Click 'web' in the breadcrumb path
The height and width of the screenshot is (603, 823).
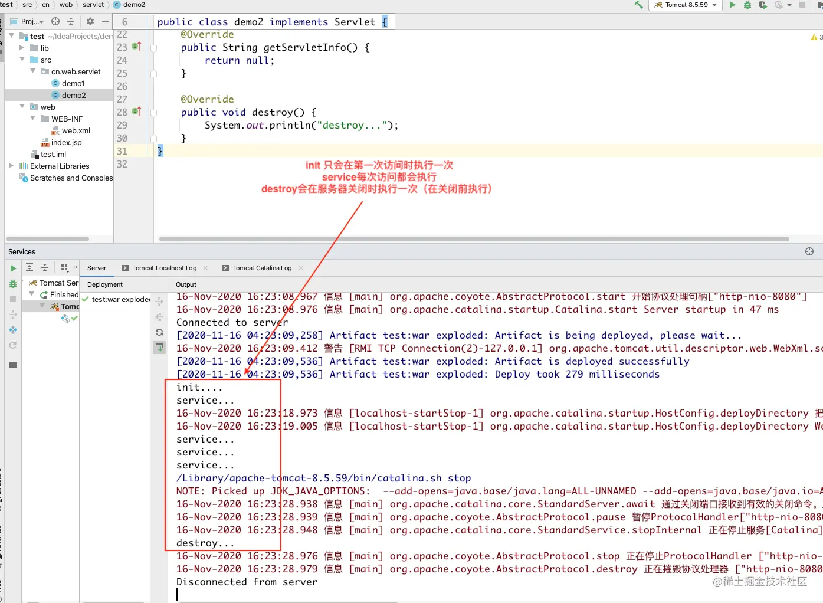point(66,5)
